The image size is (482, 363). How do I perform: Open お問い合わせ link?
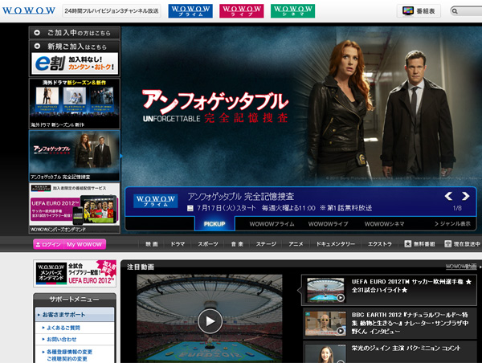(x=62, y=340)
